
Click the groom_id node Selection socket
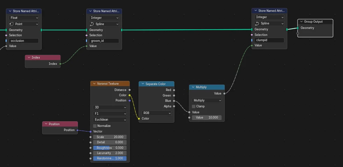click(87, 35)
